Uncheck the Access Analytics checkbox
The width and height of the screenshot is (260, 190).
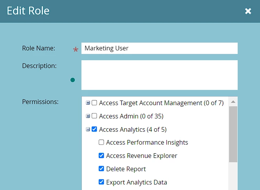click(x=94, y=129)
